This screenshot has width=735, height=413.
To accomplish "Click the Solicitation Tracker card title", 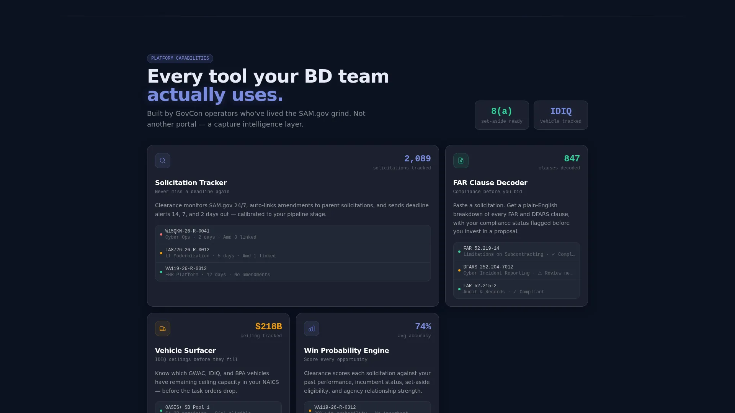I will (x=191, y=183).
